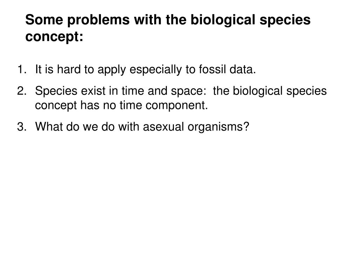This screenshot has width=359, height=269.
Task: Click the word "hard" in item 1
Action: coord(69,69)
